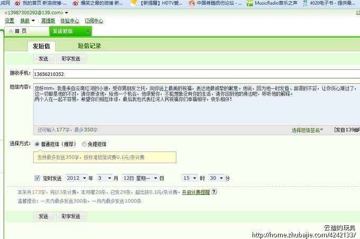
Task: Click the home icon on 首页 tab
Action: (11, 31)
